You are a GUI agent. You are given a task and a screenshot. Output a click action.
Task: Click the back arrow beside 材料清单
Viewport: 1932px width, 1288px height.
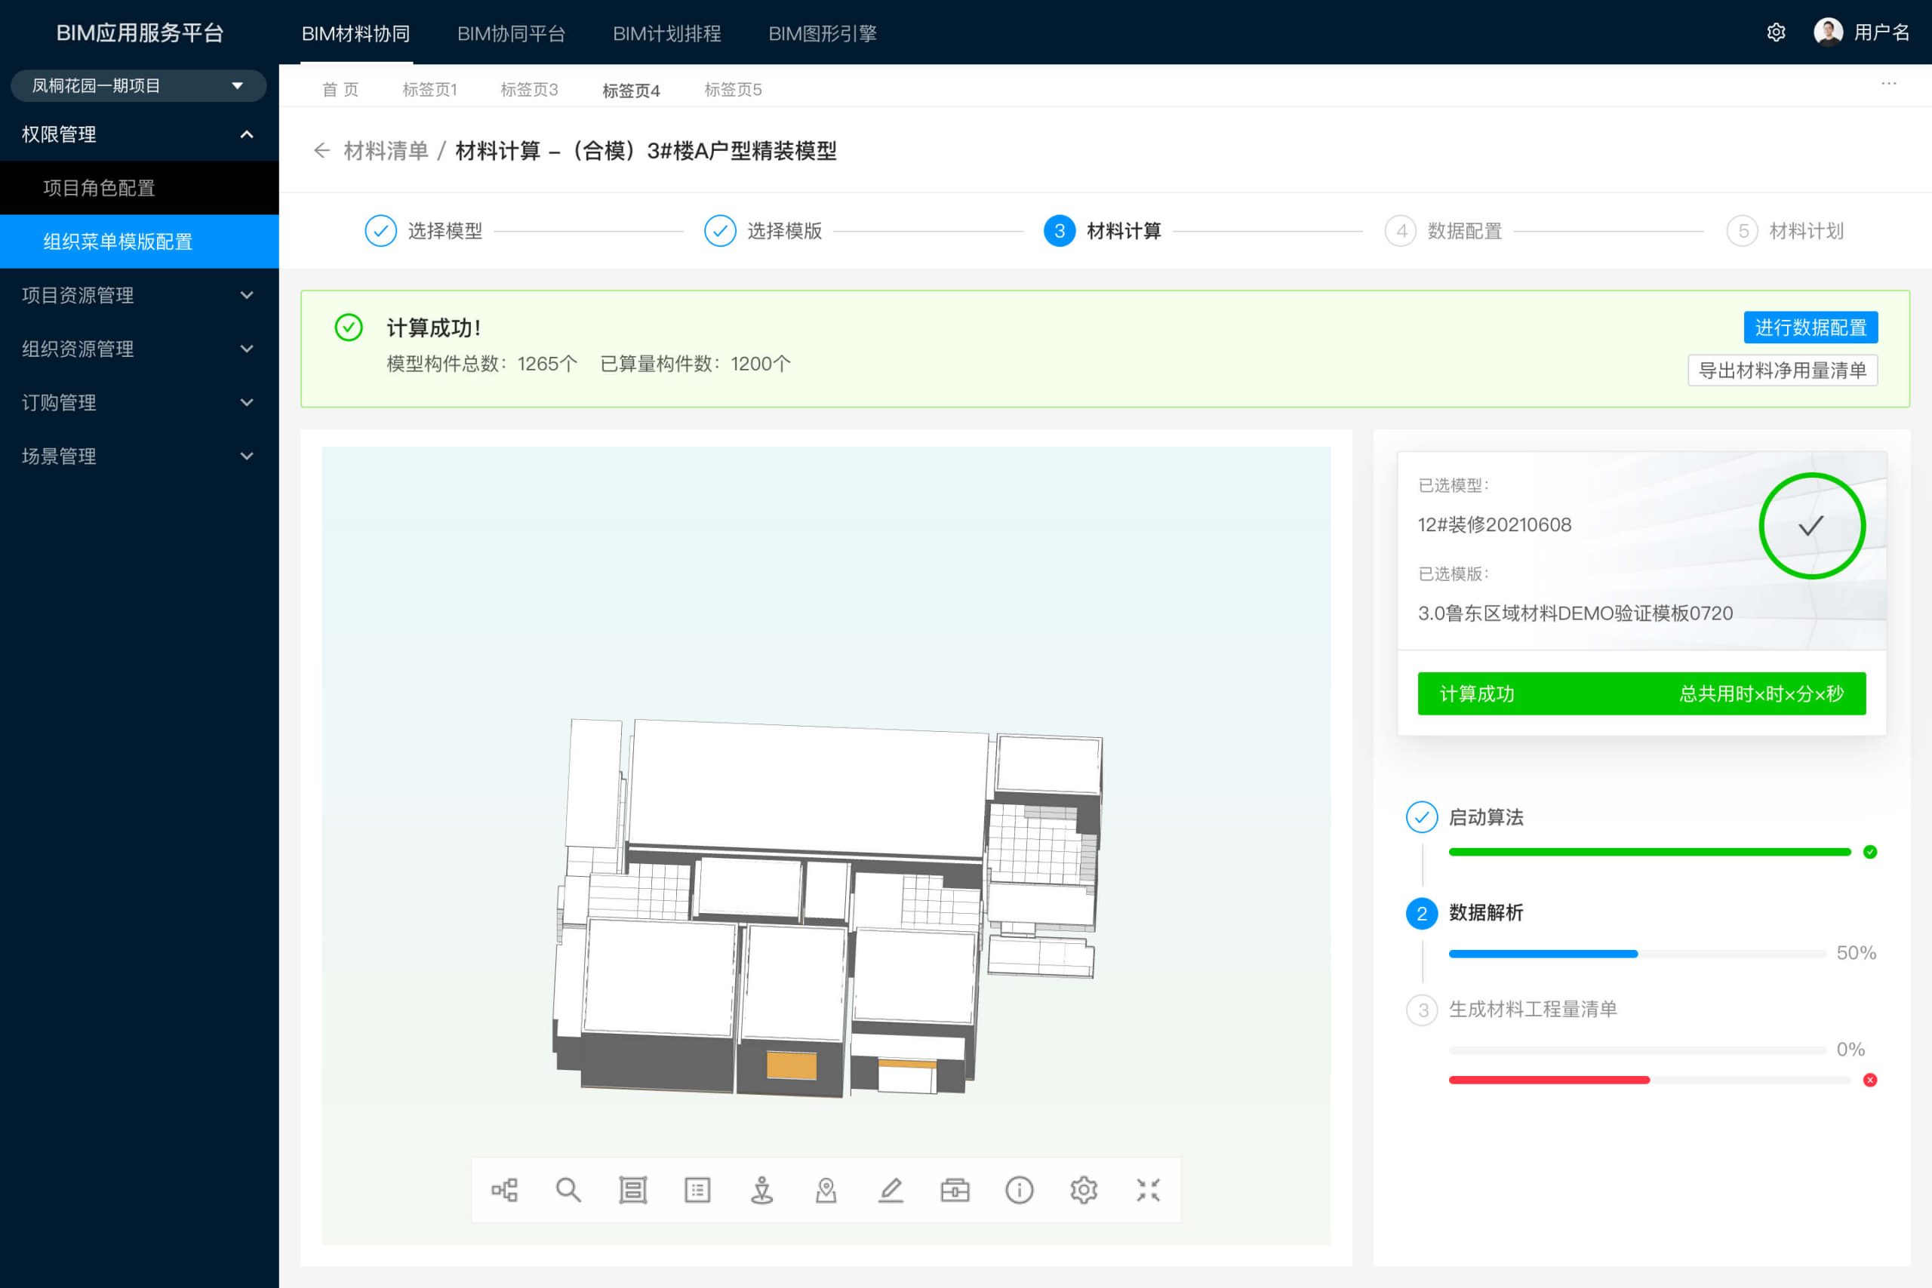pyautogui.click(x=321, y=150)
